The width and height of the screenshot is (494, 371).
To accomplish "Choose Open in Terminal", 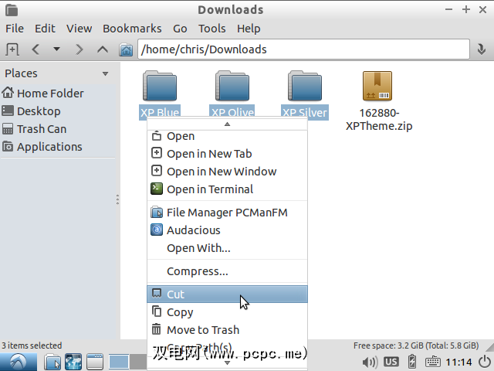I will point(227,189).
